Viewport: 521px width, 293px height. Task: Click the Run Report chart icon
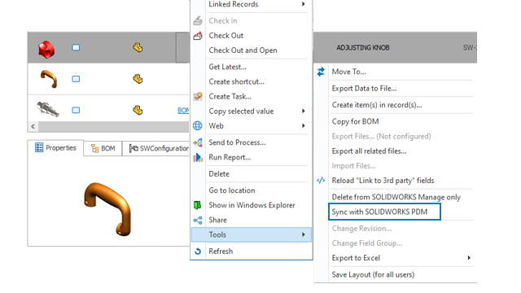click(x=198, y=157)
